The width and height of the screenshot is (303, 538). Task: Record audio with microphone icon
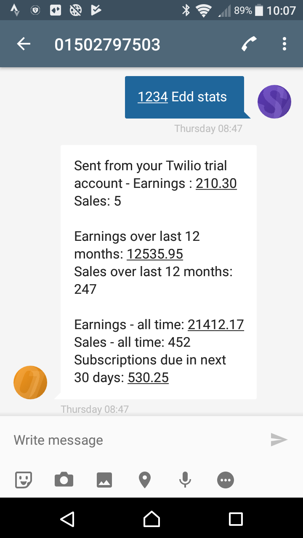(x=185, y=480)
